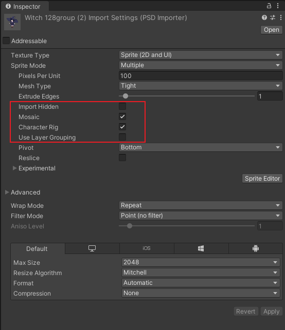Click the Aniso Level value field
The image size is (285, 330).
pos(270,226)
